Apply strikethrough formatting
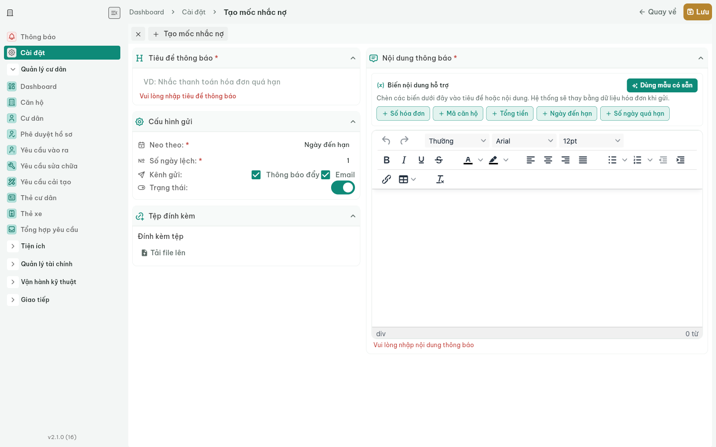 coord(439,160)
